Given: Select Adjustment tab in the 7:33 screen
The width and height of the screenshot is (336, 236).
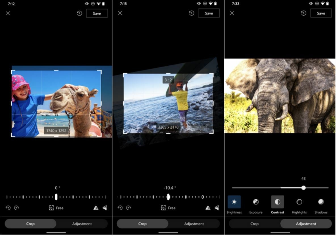Looking at the screenshot, I should (306, 224).
